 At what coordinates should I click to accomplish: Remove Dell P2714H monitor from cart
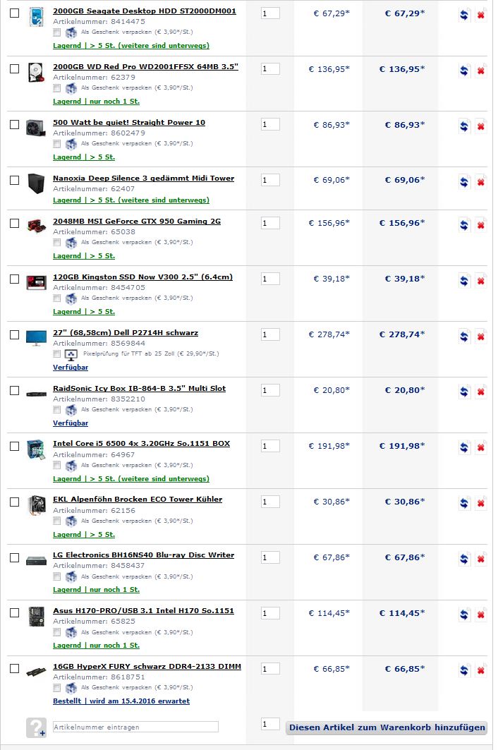[x=481, y=337]
